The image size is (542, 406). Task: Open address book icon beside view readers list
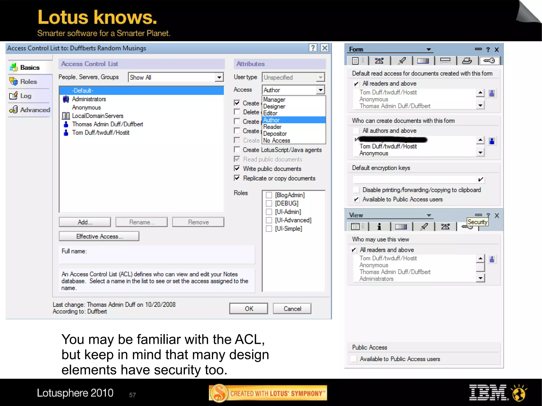pyautogui.click(x=492, y=259)
